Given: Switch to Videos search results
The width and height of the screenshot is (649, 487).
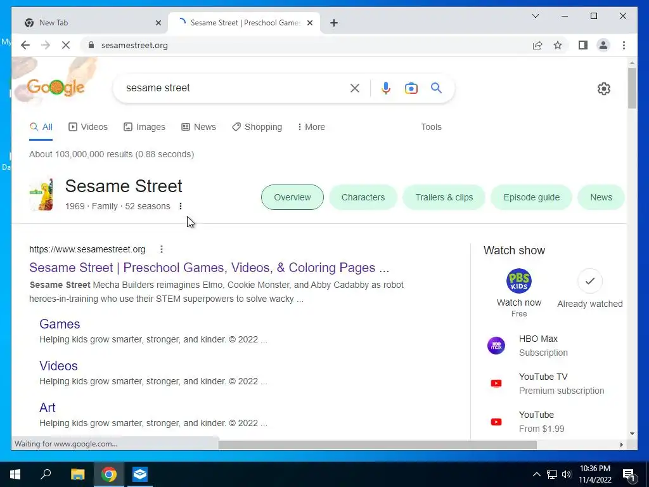Looking at the screenshot, I should pyautogui.click(x=87, y=127).
